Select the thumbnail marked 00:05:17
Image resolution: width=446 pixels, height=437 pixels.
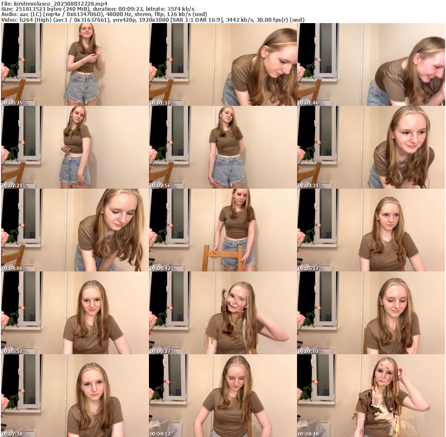tap(371, 230)
